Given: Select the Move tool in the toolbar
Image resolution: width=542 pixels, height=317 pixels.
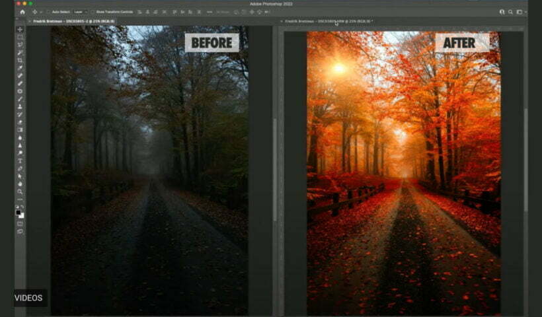Looking at the screenshot, I should tap(20, 29).
